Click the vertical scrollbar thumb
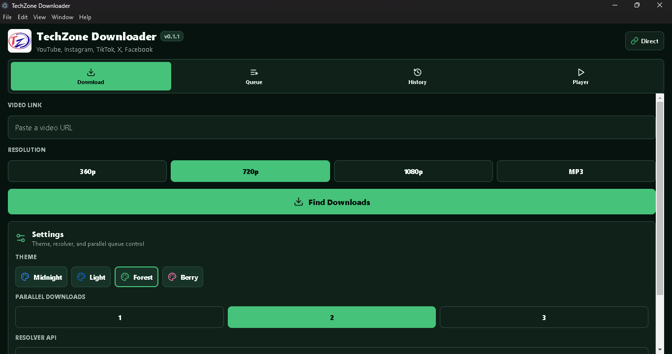This screenshot has width=672, height=354. pos(660,199)
